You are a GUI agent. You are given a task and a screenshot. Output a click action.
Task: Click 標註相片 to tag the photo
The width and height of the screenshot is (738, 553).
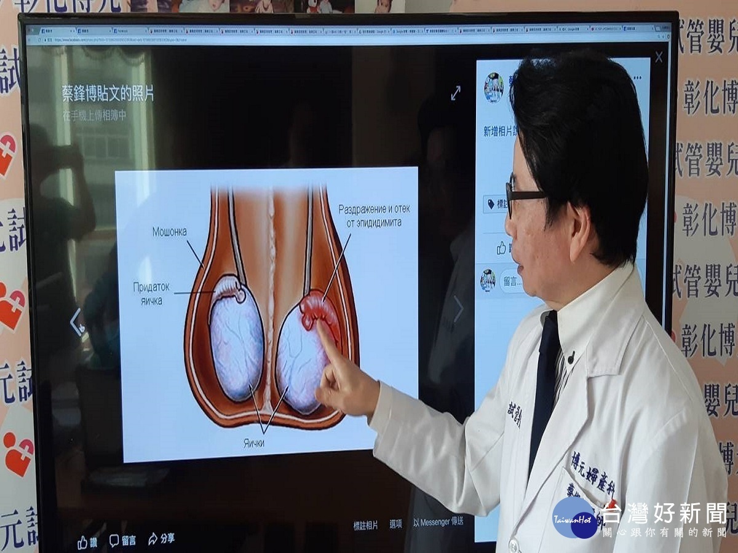point(365,525)
